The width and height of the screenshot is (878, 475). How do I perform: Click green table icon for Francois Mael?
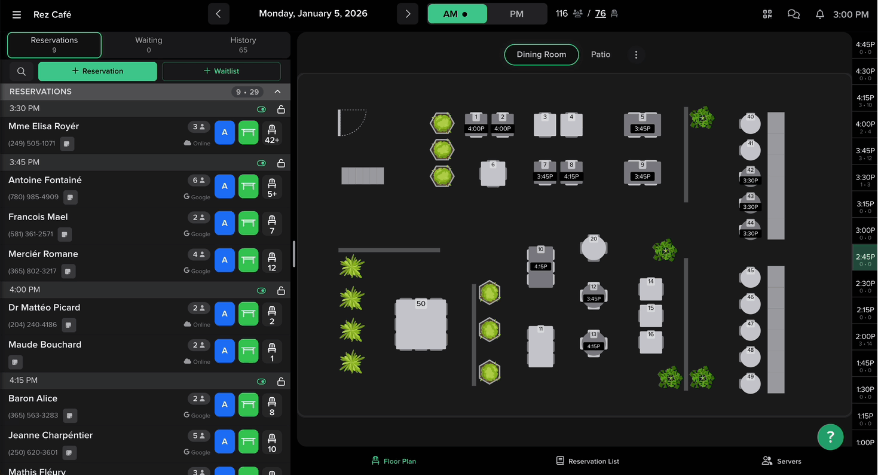(x=249, y=223)
